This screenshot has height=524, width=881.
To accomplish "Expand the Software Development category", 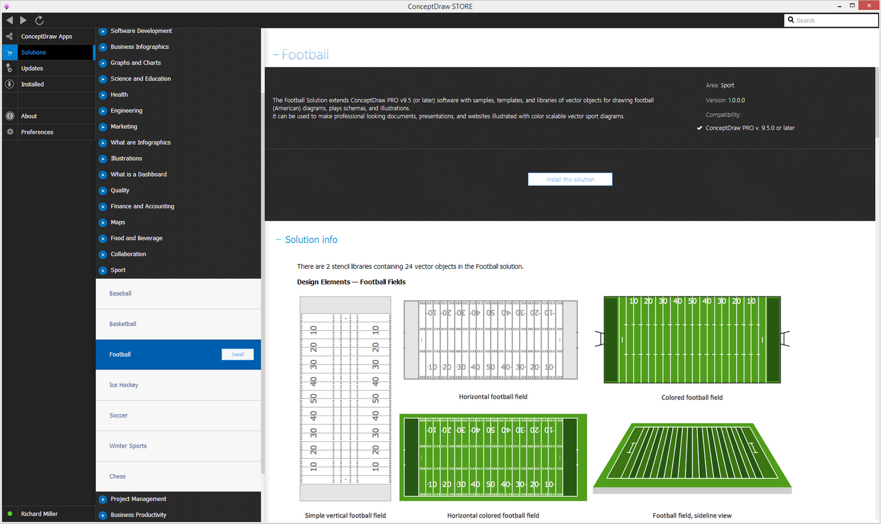I will click(103, 31).
